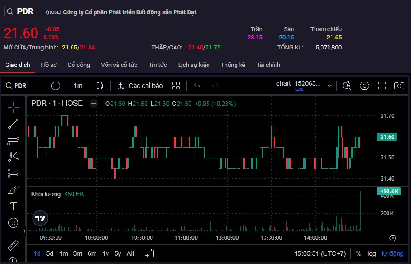
Task: Open the Cổ đông tab
Action: pos(79,65)
